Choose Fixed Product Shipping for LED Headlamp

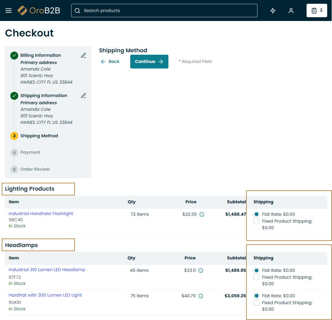click(256, 277)
